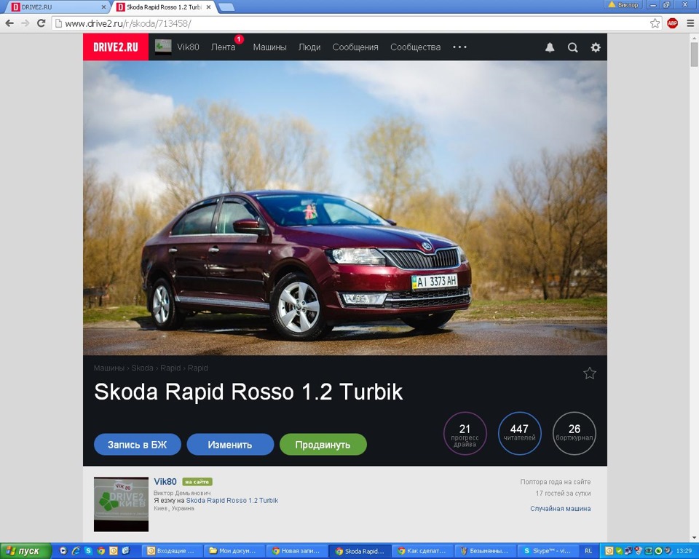Image resolution: width=699 pixels, height=559 pixels.
Task: Bookmark page with the address bar star
Action: [x=655, y=23]
